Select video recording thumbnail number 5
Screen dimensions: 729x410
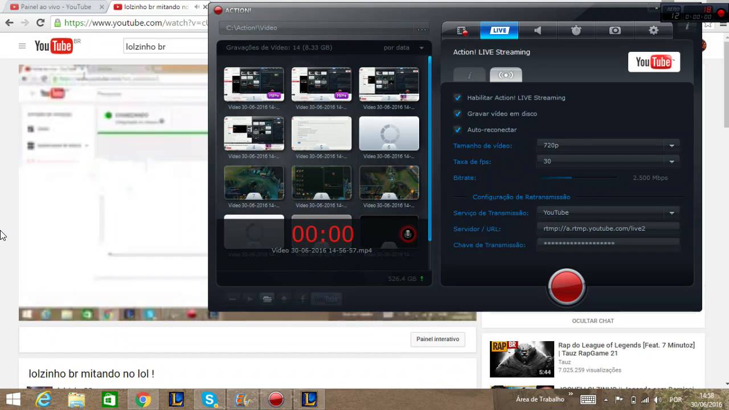click(321, 133)
